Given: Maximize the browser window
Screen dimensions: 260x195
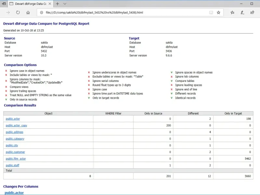Looking at the screenshot, I should pos(252,4).
